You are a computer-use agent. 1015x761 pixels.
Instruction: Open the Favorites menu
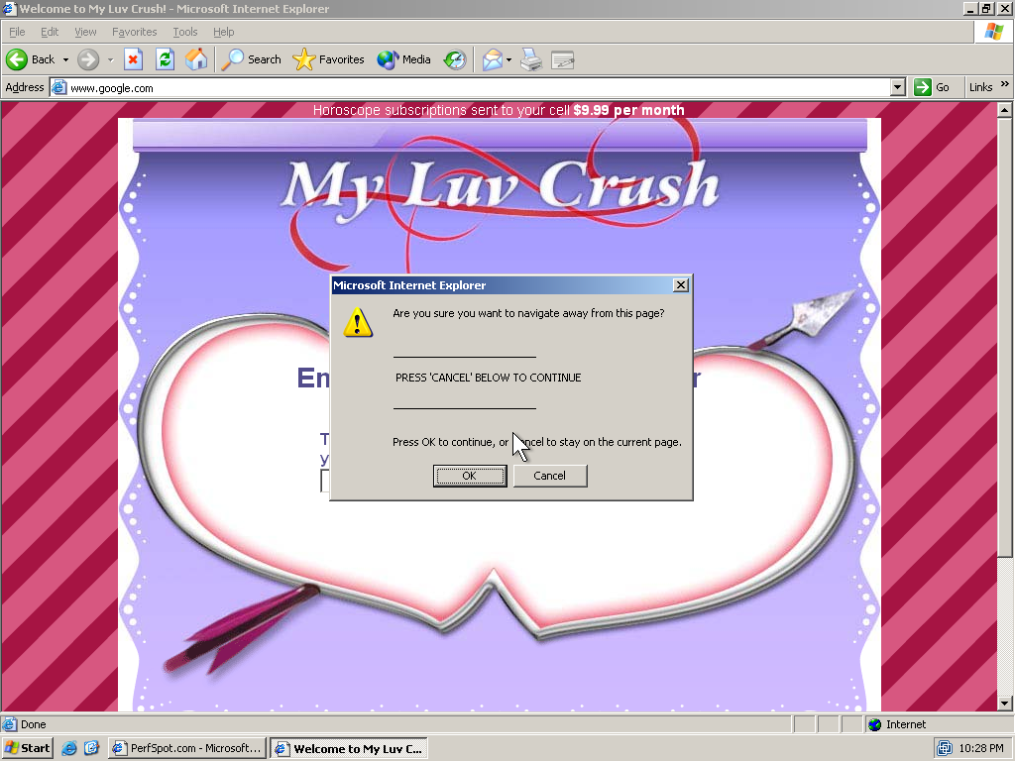(x=134, y=32)
